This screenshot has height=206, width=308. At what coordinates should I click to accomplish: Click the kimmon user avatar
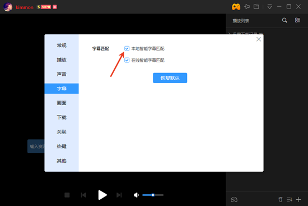8,7
